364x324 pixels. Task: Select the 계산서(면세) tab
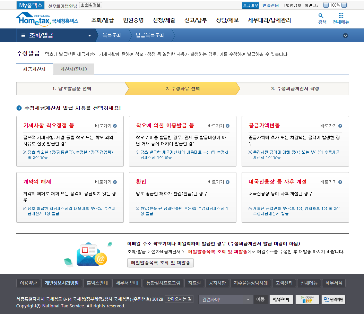tap(73, 69)
